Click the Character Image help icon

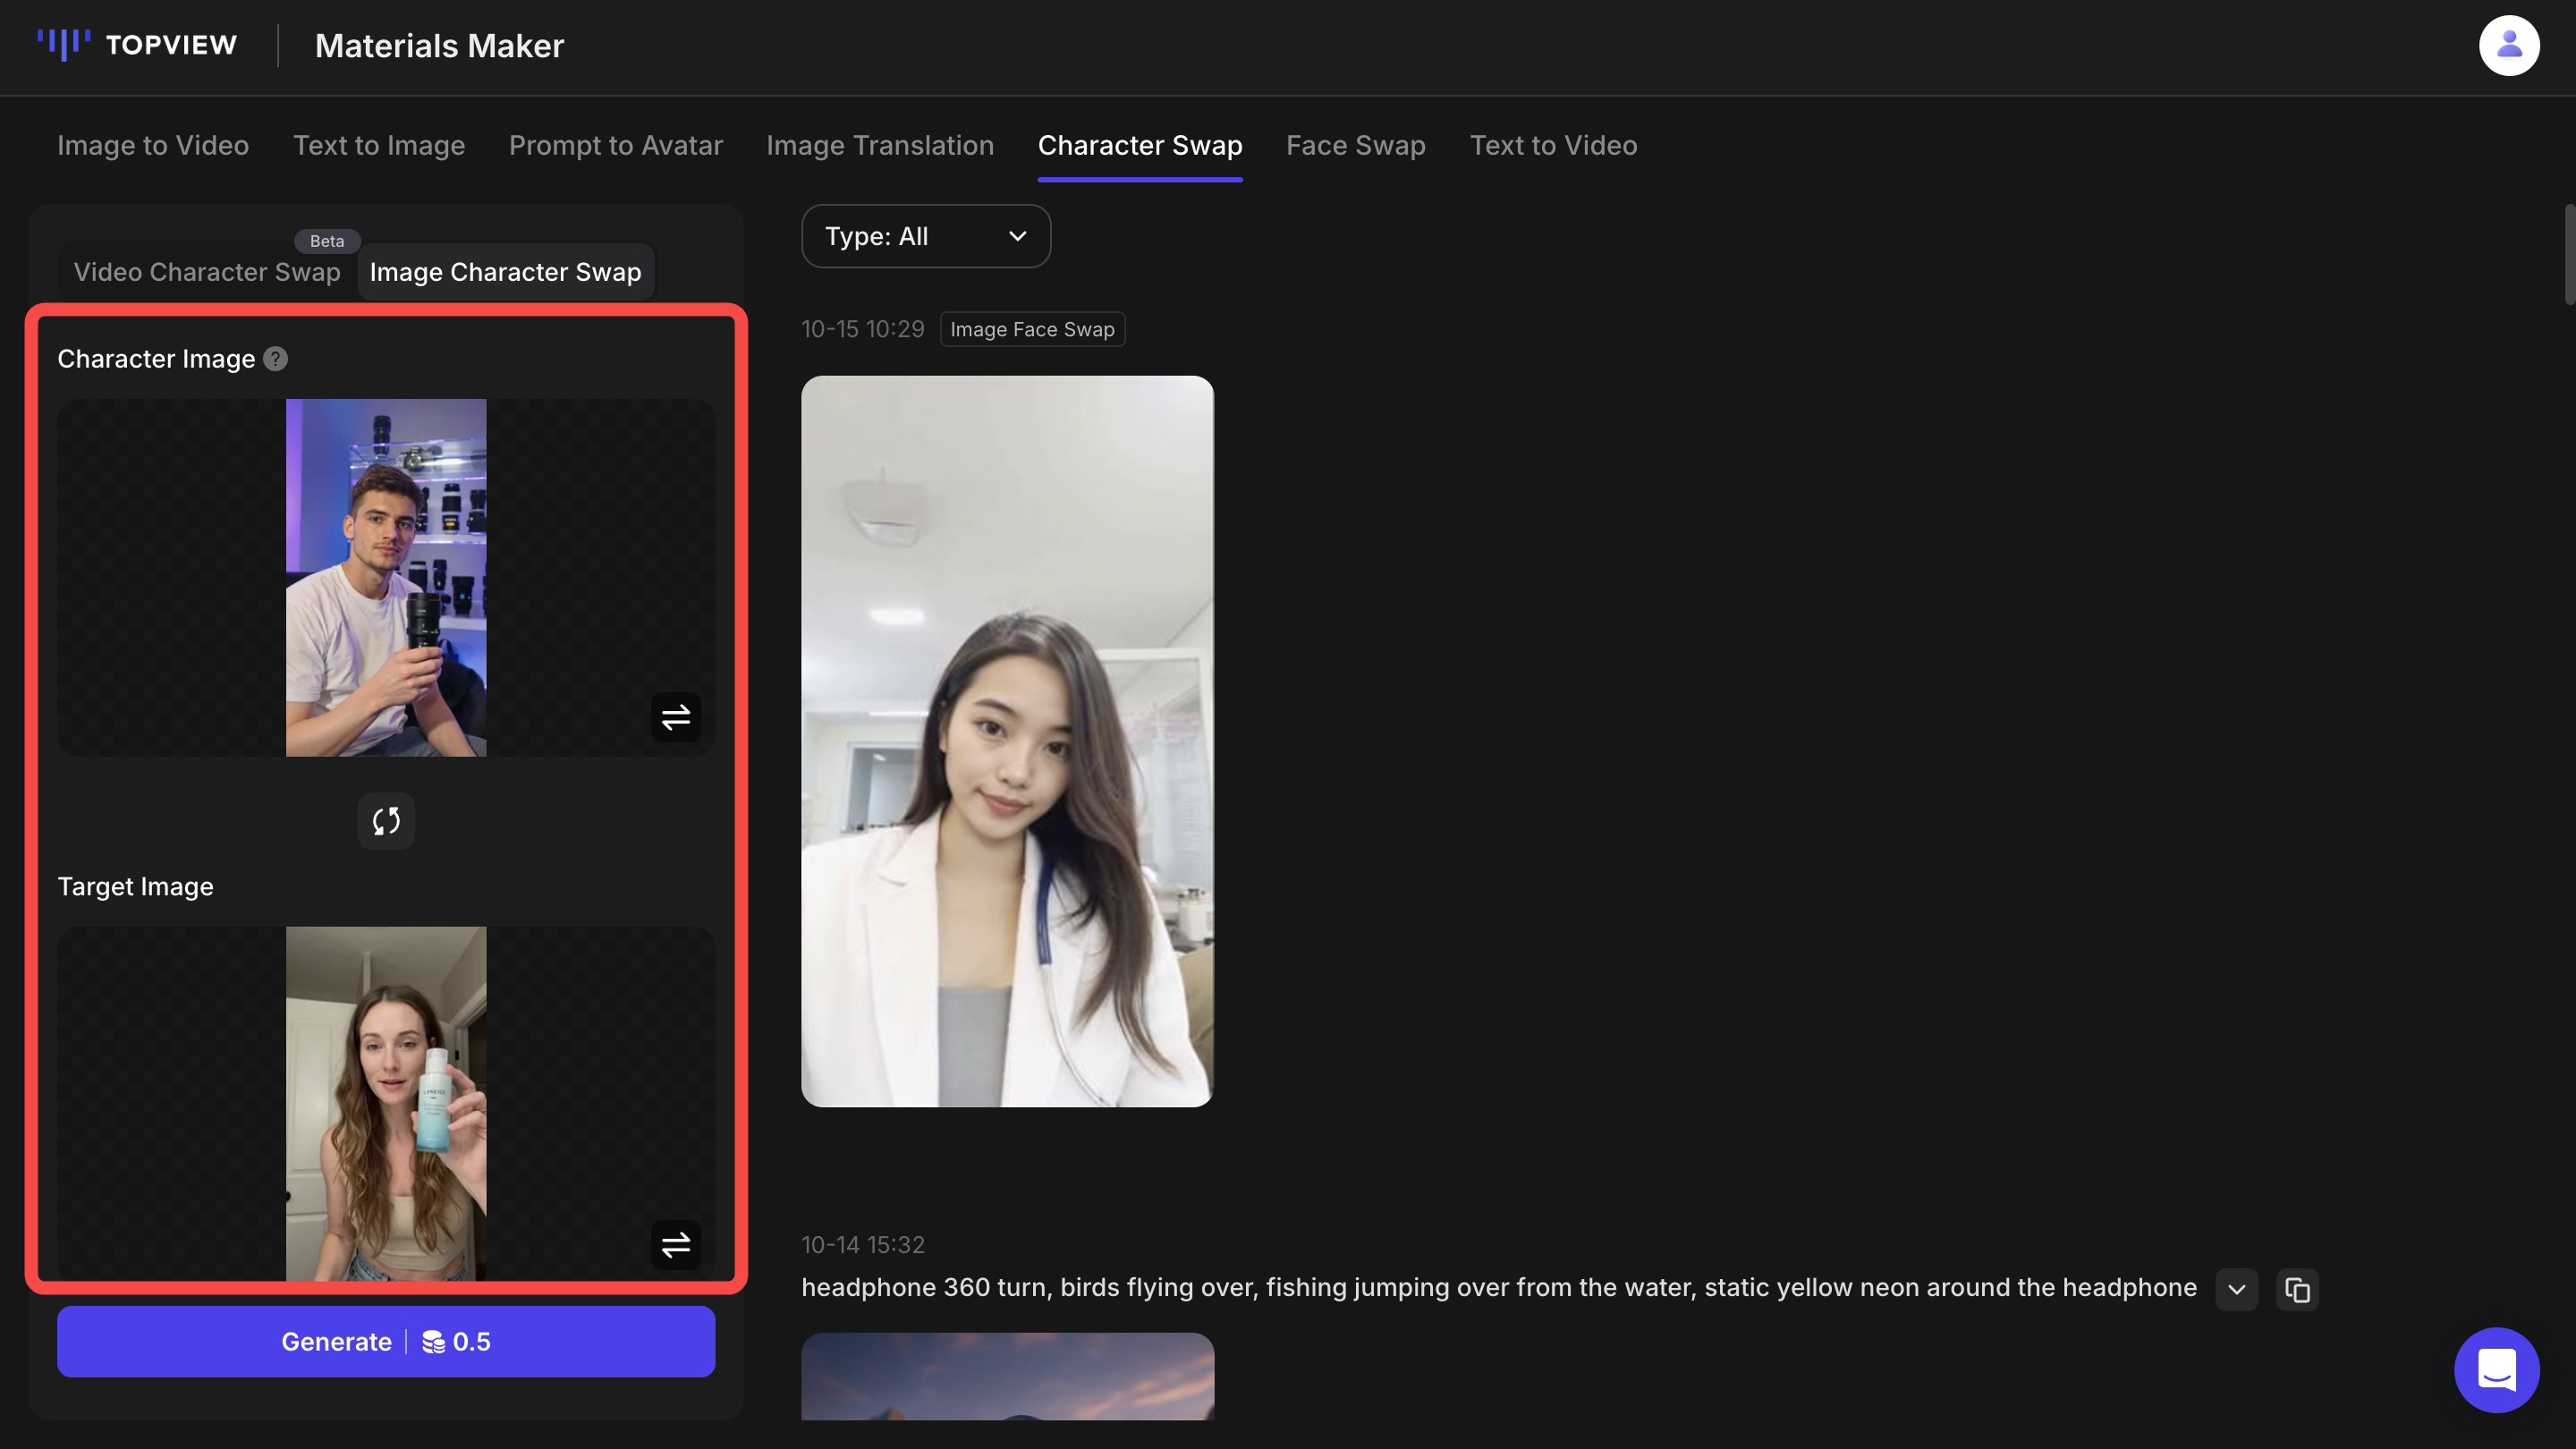[275, 359]
